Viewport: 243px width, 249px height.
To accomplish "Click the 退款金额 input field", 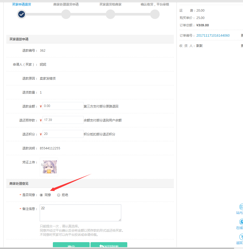I will point(63,106).
